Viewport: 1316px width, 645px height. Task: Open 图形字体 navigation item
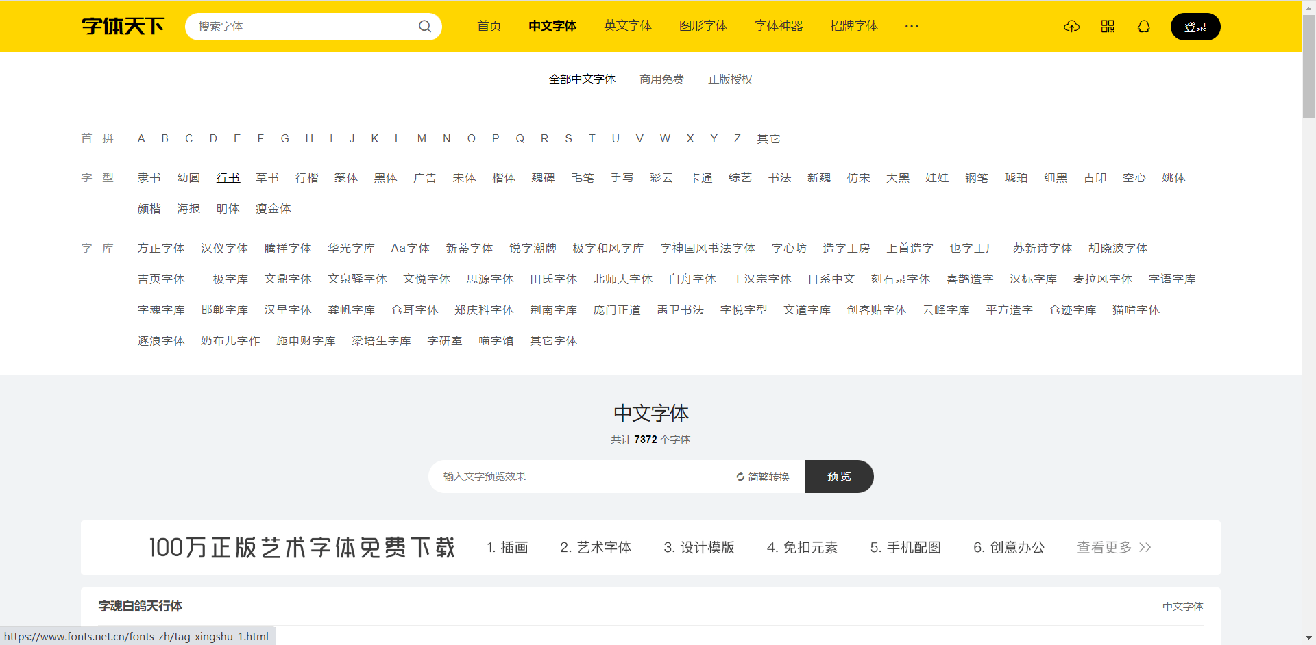click(703, 26)
